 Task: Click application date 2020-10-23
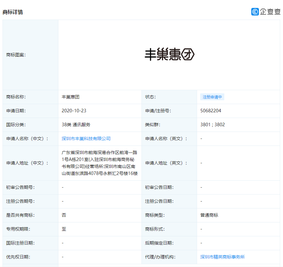point(74,111)
